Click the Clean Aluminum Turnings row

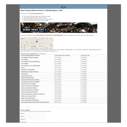(63, 90)
